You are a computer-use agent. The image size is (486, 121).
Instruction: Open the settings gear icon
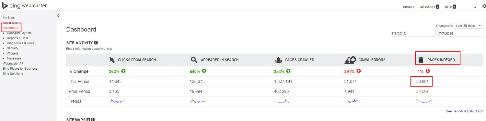484,6
